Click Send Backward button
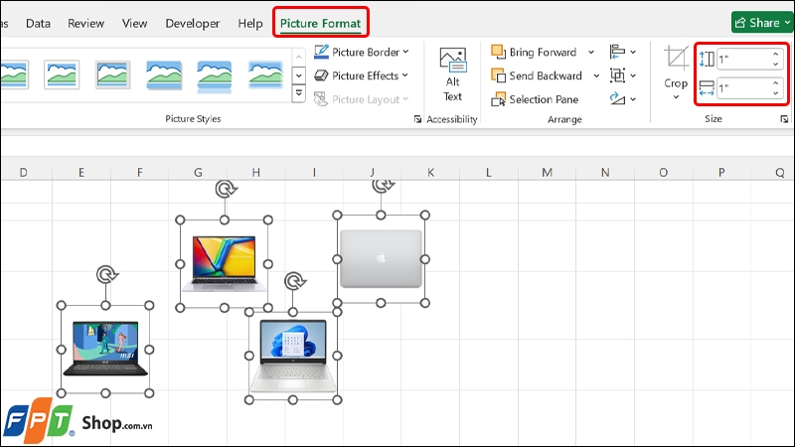Image resolution: width=795 pixels, height=447 pixels. (x=537, y=75)
